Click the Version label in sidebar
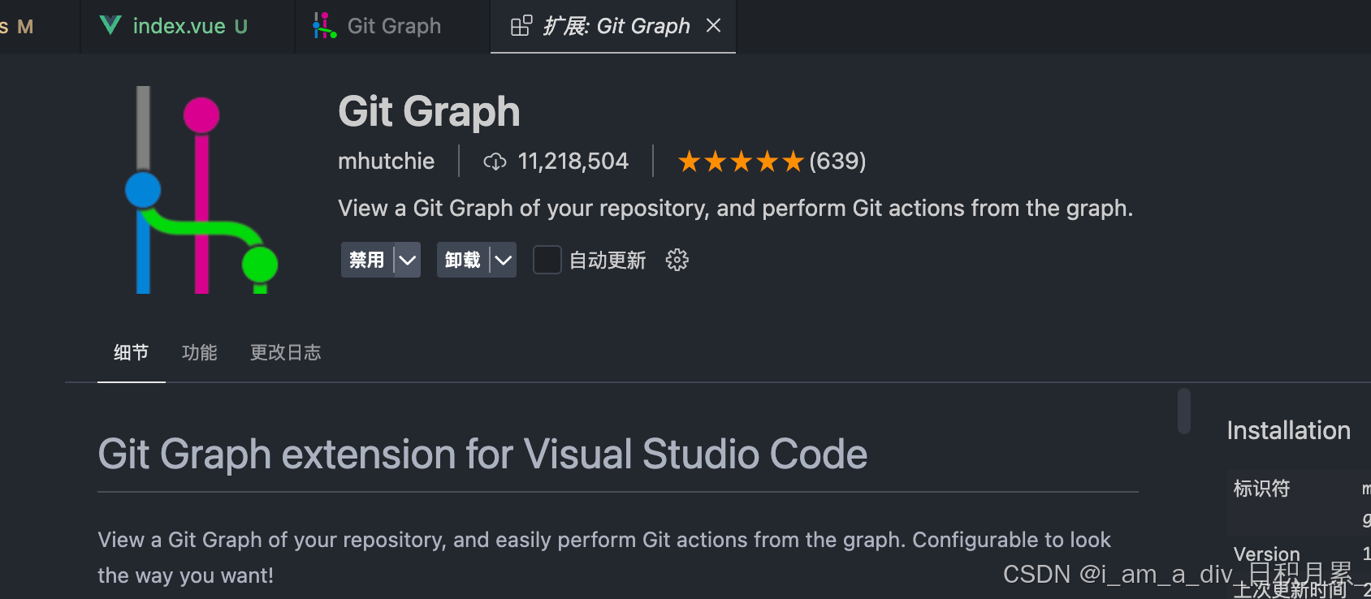The image size is (1371, 599). [x=1266, y=554]
